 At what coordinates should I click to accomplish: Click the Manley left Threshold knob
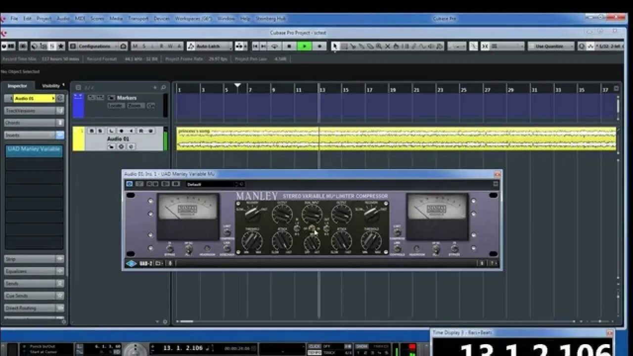click(252, 241)
